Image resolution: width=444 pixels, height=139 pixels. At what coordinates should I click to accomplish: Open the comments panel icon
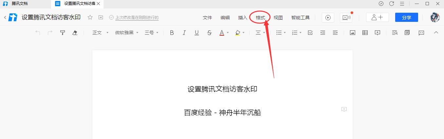[x=421, y=33]
